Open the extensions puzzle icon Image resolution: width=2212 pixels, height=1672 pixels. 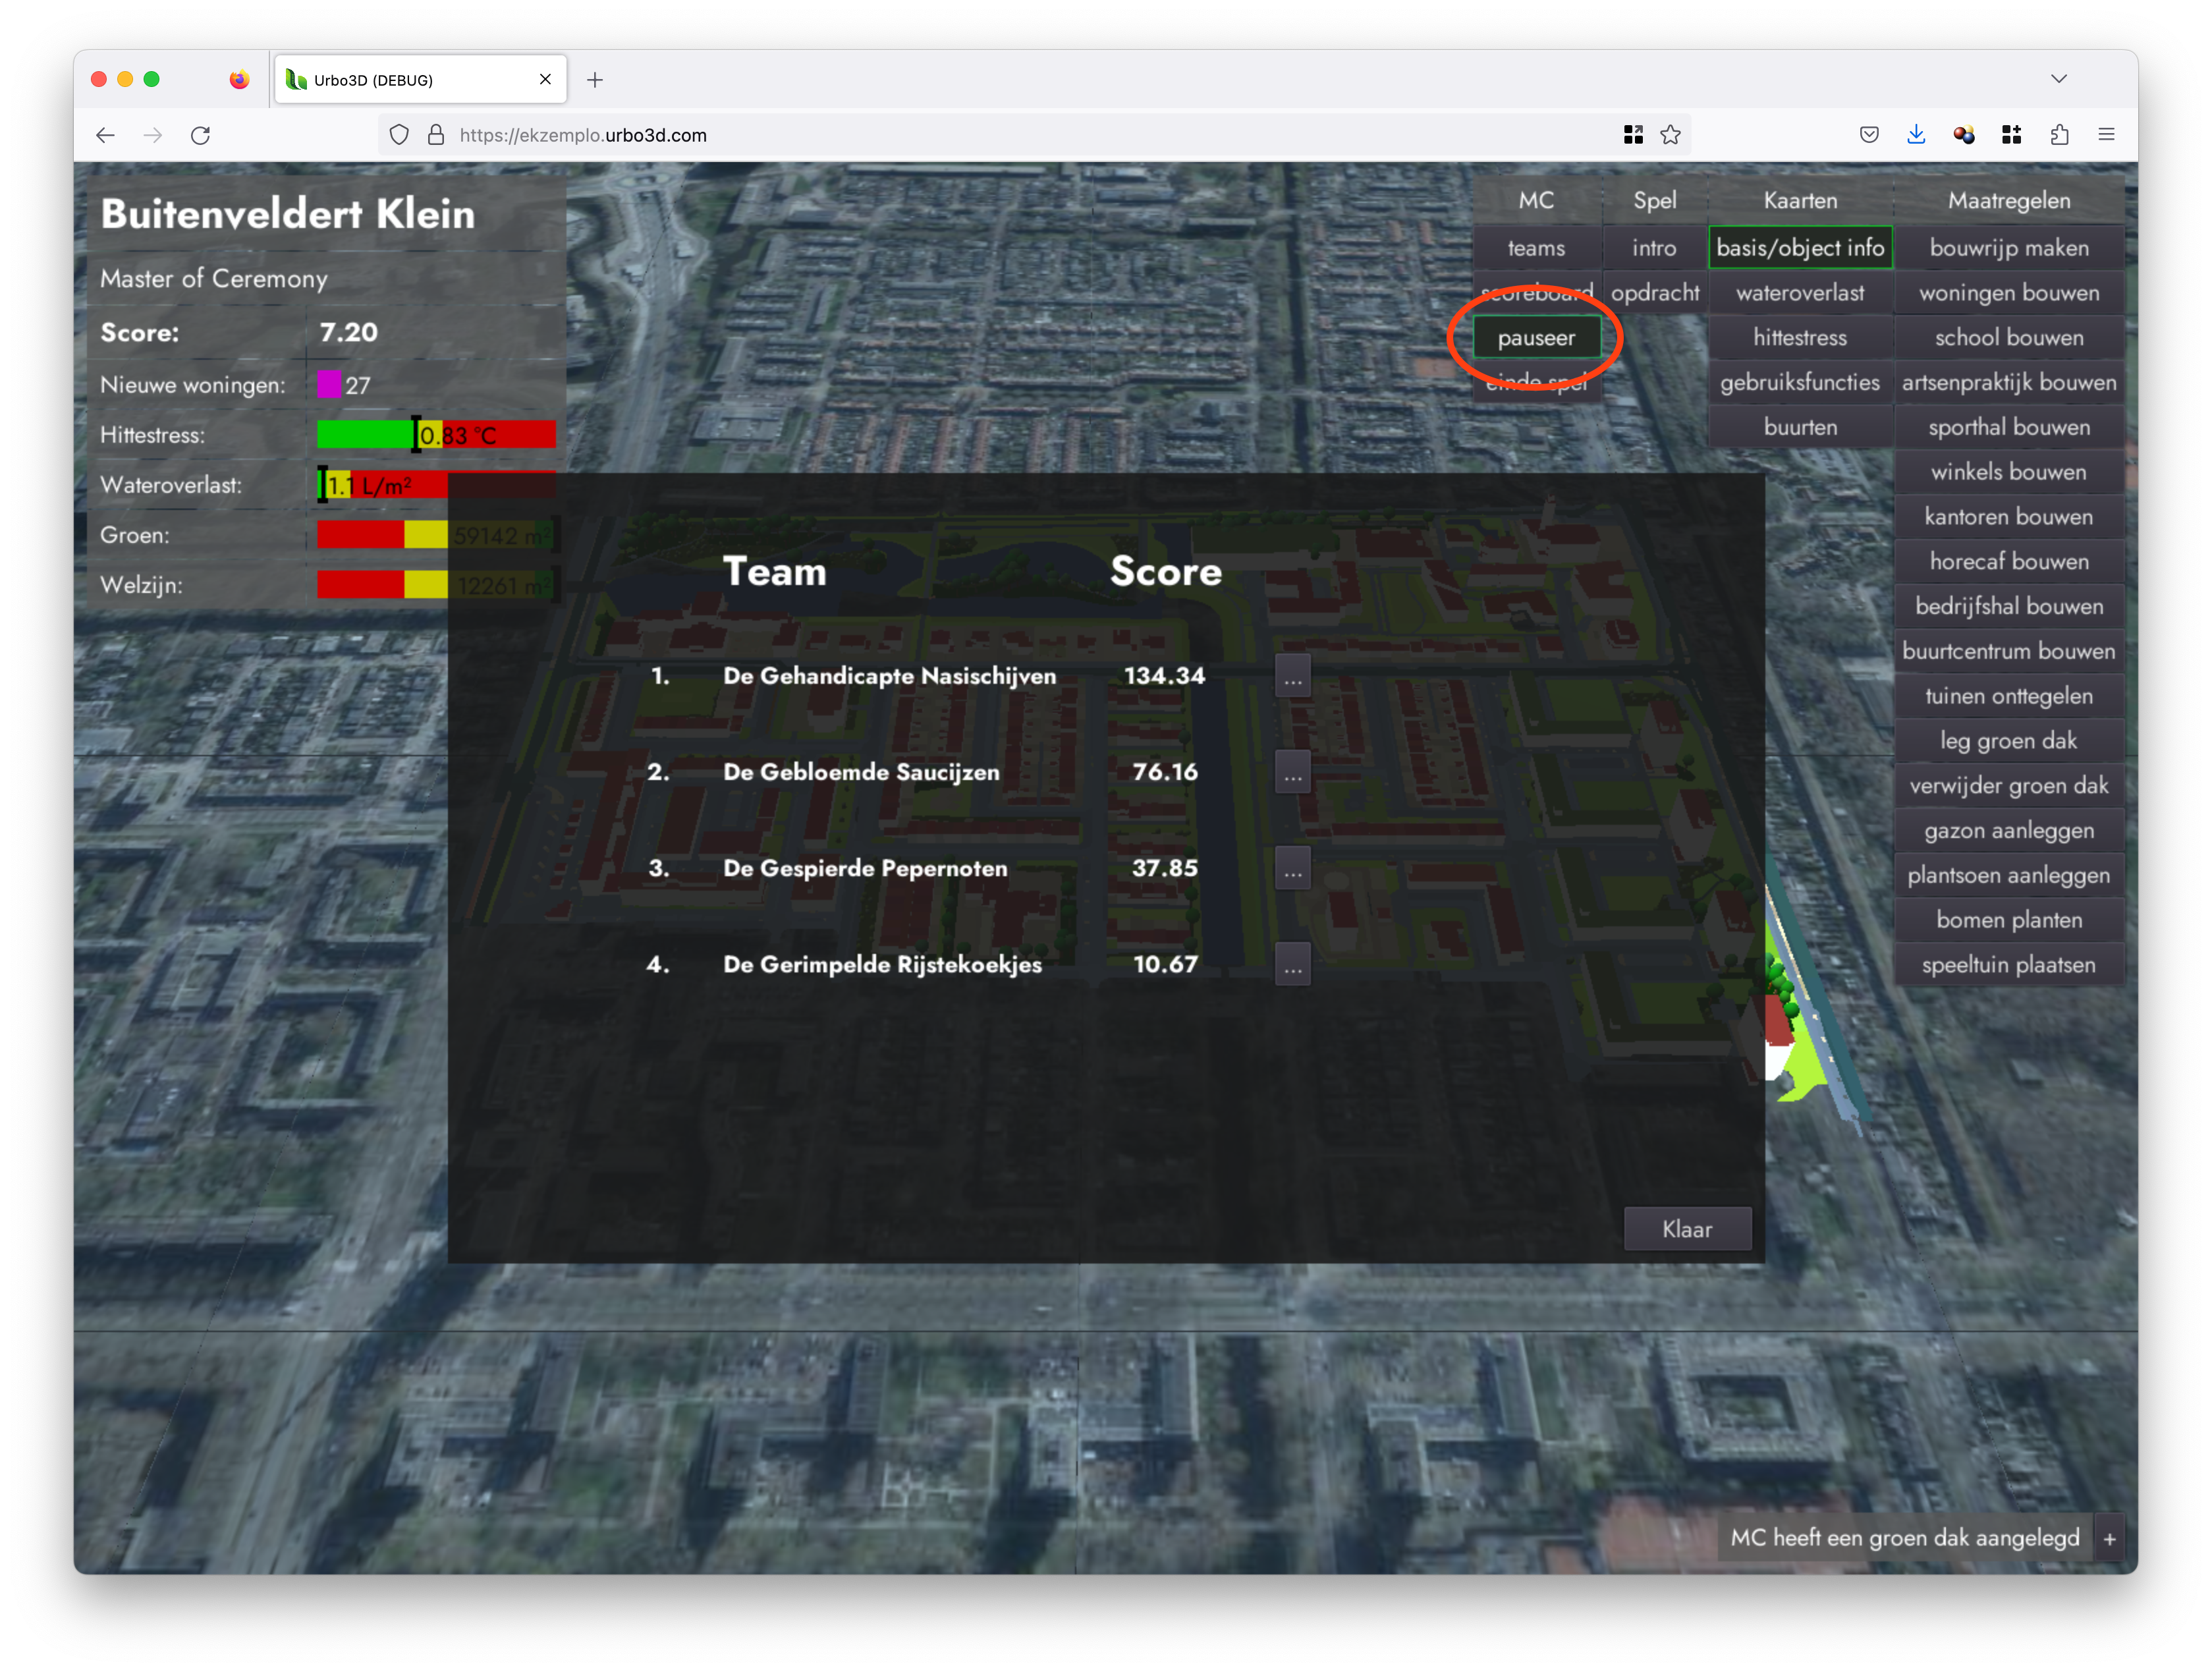[2059, 135]
